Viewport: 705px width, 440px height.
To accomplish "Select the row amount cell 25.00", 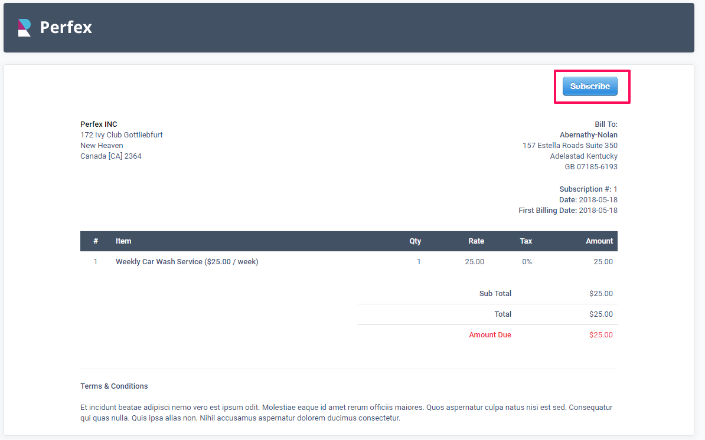I will 603,262.
